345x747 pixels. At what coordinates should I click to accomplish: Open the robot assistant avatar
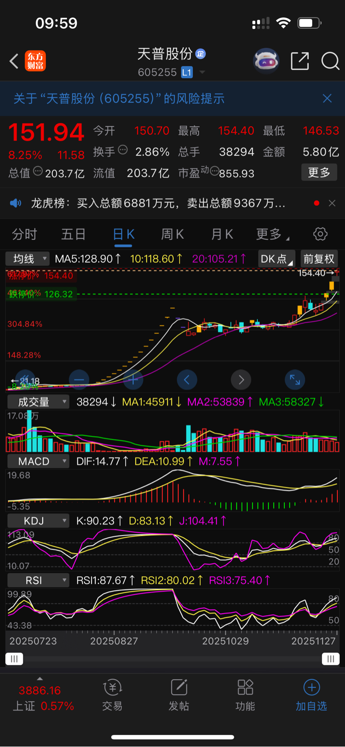pyautogui.click(x=266, y=61)
